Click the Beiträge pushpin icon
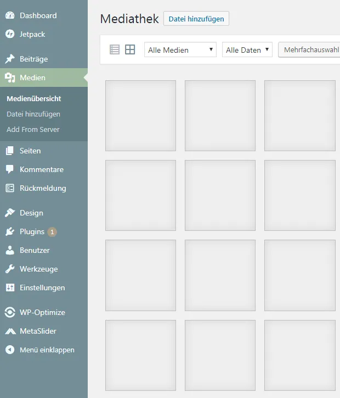 coord(10,59)
